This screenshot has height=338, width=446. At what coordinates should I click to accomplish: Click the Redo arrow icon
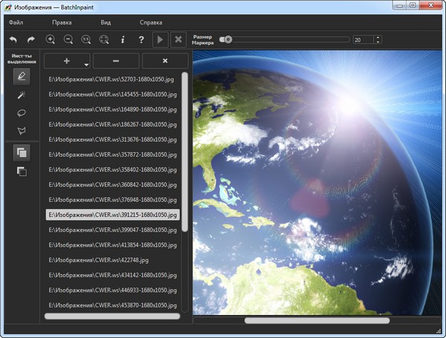(31, 39)
